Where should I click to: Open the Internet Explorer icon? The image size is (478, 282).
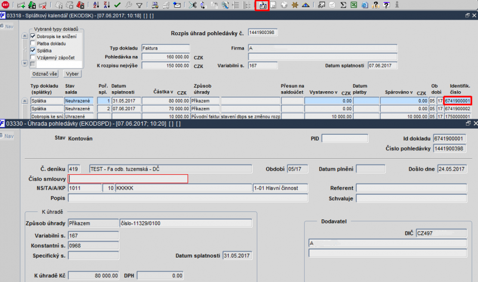[x=364, y=5]
